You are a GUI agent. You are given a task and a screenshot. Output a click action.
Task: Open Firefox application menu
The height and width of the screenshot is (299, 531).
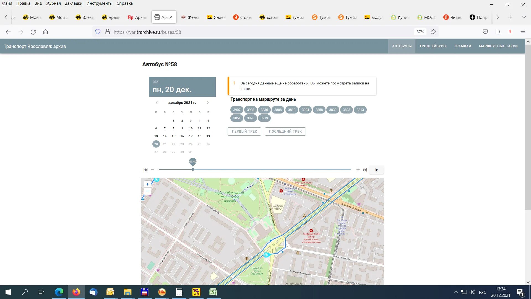(x=523, y=32)
